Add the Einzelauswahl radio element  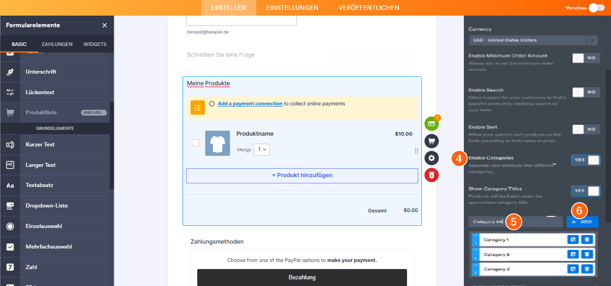point(55,226)
